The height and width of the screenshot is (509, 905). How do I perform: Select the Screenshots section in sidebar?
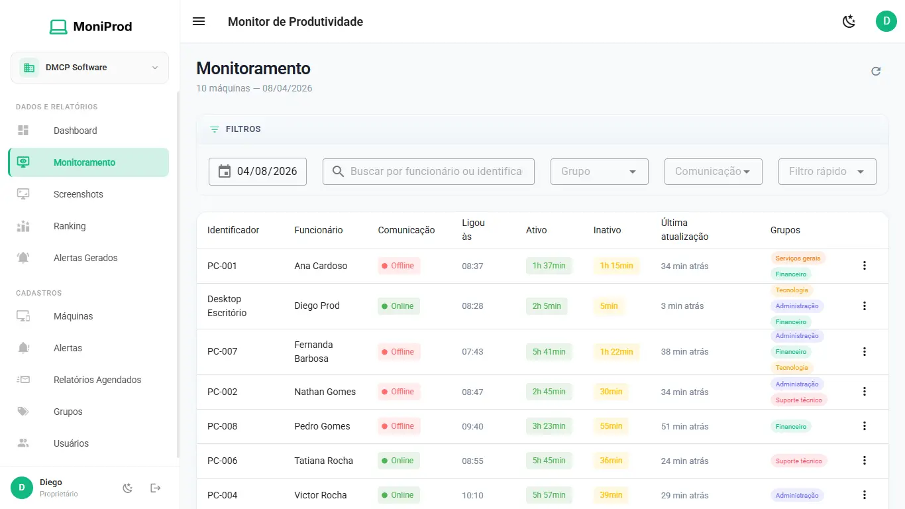(78, 194)
